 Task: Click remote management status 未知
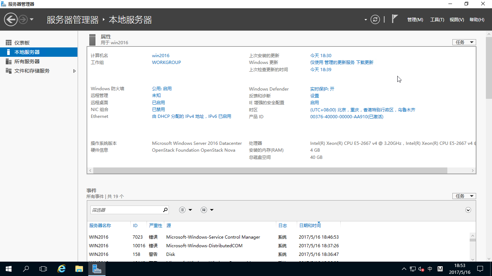pyautogui.click(x=156, y=96)
